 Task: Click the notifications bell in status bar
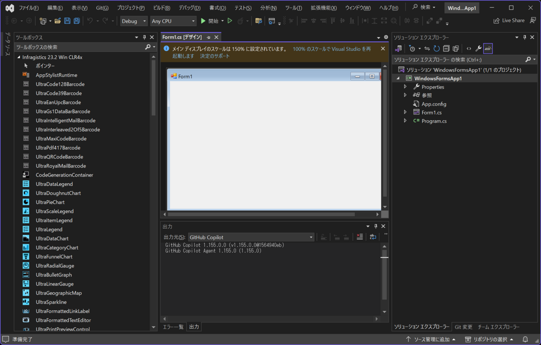[525, 339]
